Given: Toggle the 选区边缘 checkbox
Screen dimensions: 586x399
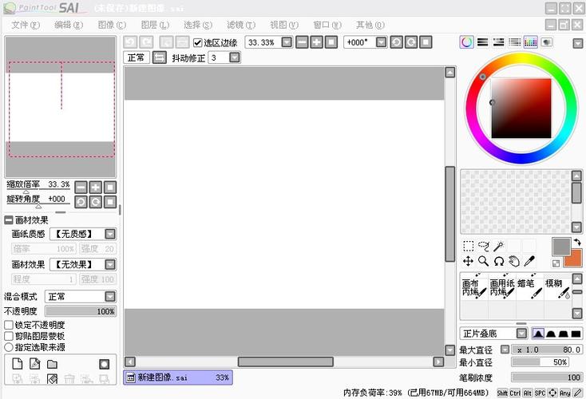Looking at the screenshot, I should 198,42.
